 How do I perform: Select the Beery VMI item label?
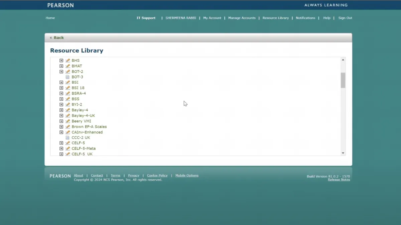81,121
